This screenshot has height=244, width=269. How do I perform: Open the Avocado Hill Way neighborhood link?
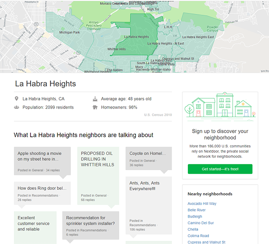[202, 204]
